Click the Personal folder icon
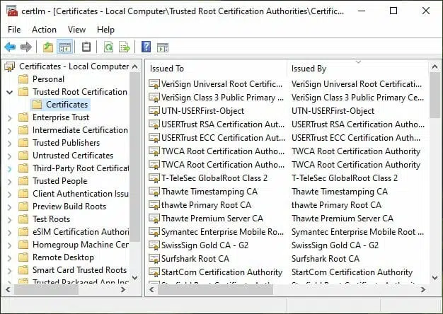 23,79
